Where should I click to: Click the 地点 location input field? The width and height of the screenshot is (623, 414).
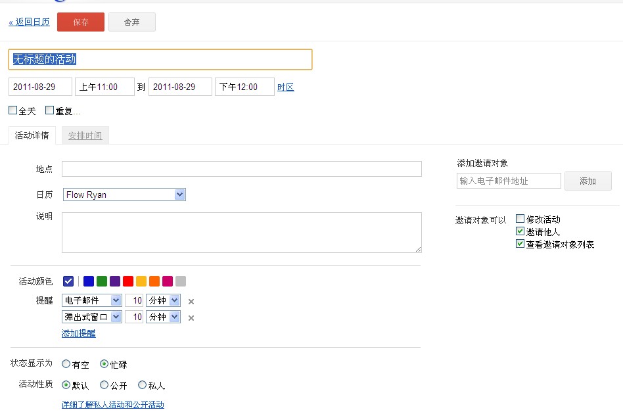click(242, 169)
